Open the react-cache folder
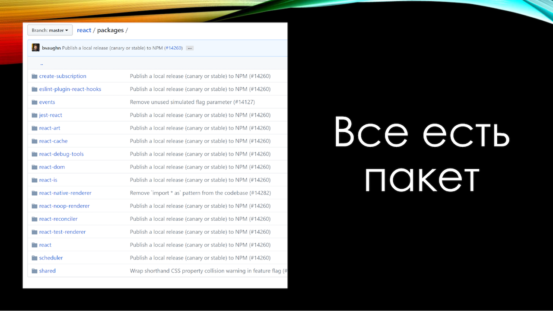This screenshot has height=311, width=553. click(x=53, y=141)
